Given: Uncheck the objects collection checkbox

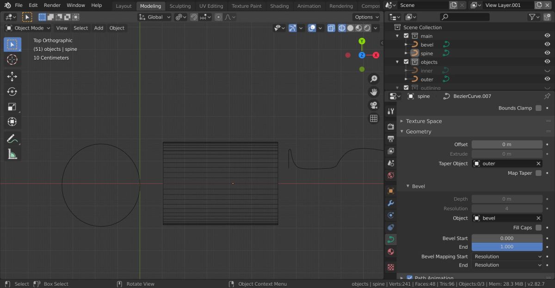Looking at the screenshot, I should 406,62.
